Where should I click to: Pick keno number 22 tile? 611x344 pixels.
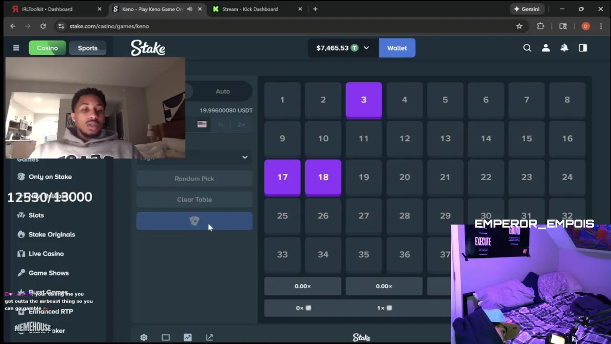point(485,177)
